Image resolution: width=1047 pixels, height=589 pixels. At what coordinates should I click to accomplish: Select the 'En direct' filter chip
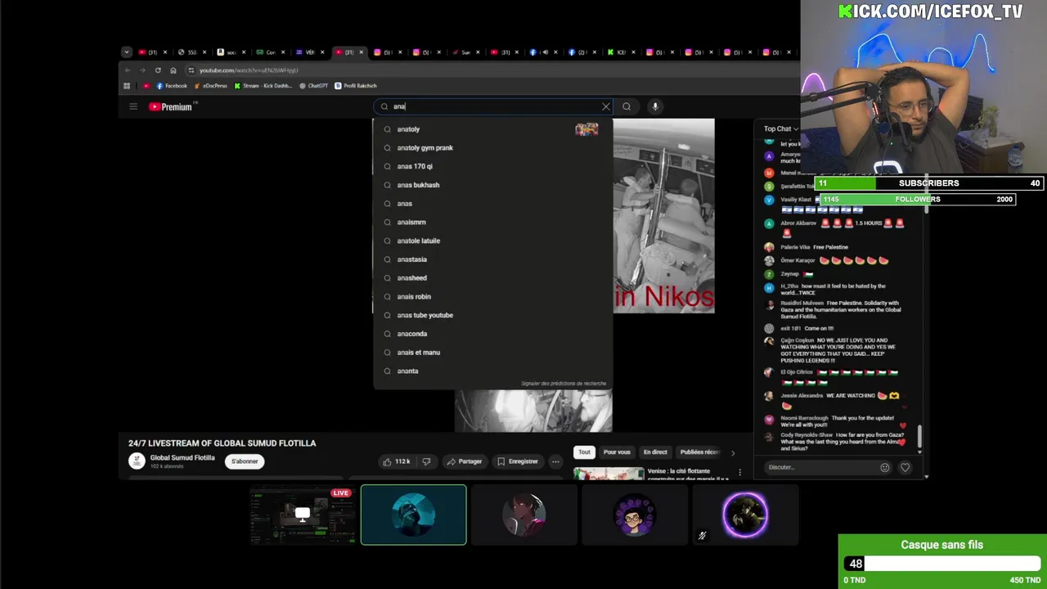655,452
